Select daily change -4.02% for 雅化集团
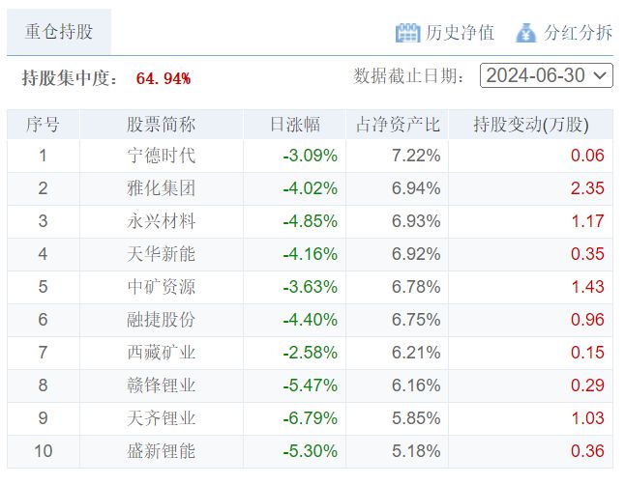Screen dimensions: 625x485 (x=311, y=188)
